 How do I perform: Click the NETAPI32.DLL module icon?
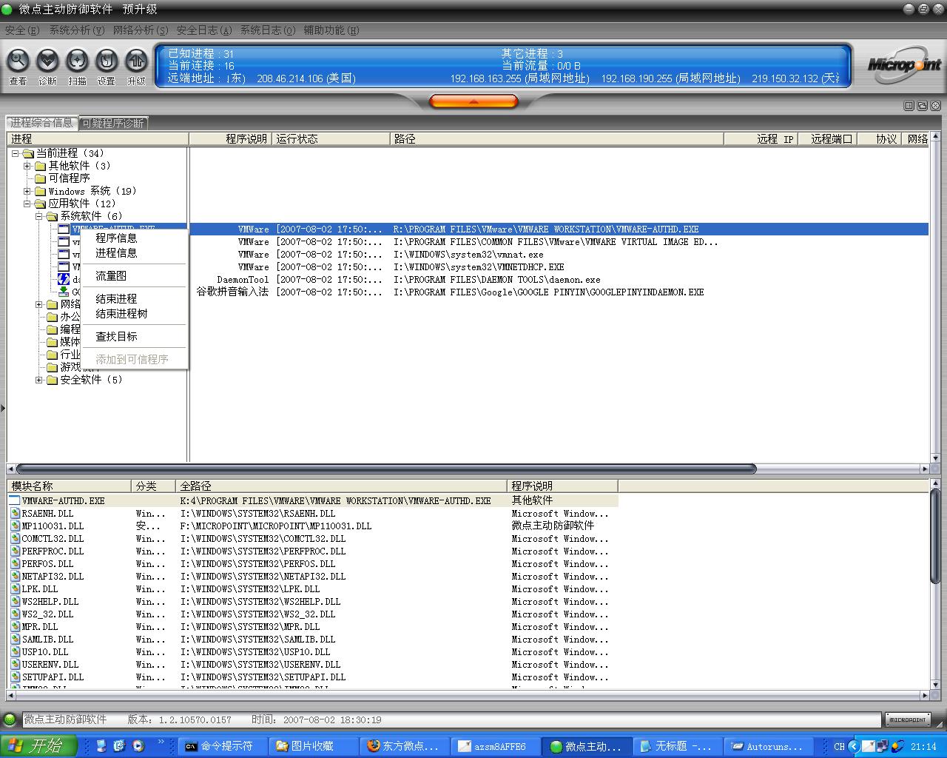pyautogui.click(x=16, y=576)
